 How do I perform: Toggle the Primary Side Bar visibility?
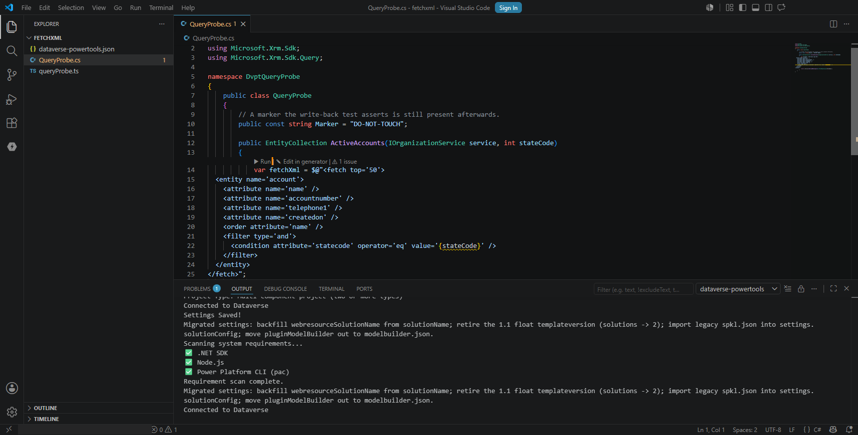click(x=743, y=7)
